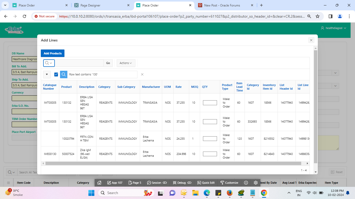
Task: Open the browser side panel
Action: (331, 16)
